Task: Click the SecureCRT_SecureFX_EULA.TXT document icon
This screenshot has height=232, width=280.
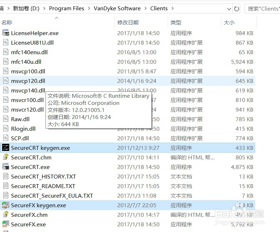Action: coord(6,196)
